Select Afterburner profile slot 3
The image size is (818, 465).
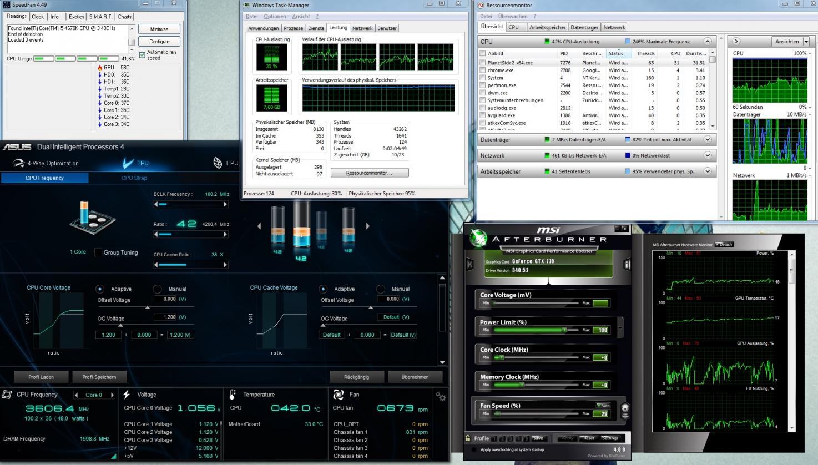point(511,438)
